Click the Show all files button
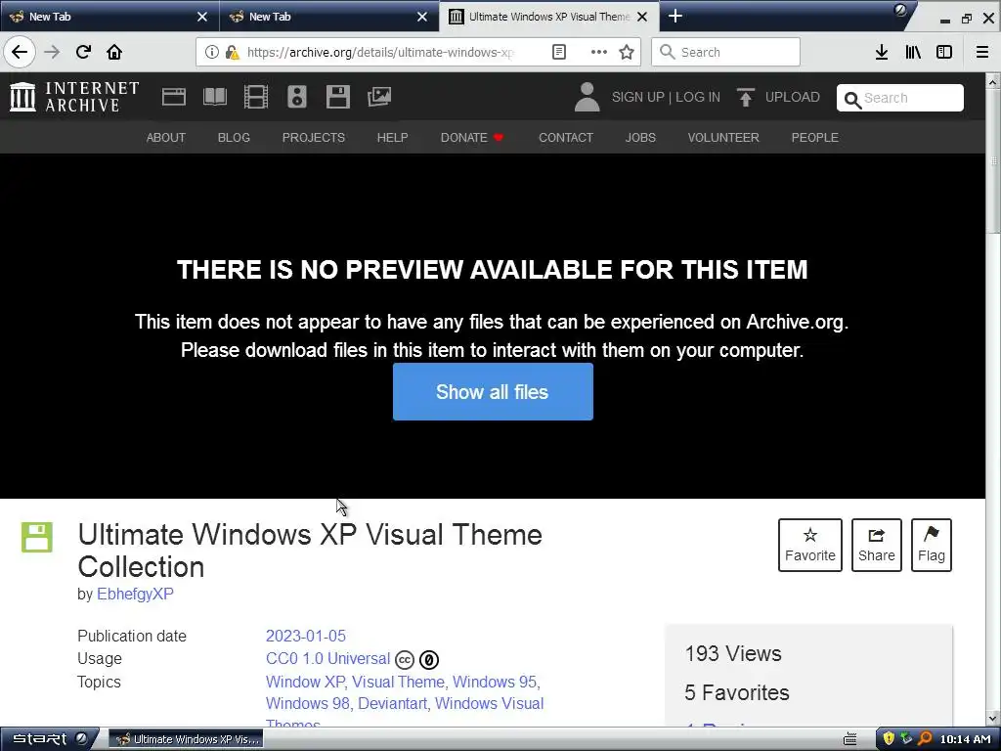The height and width of the screenshot is (751, 1001). coord(493,391)
